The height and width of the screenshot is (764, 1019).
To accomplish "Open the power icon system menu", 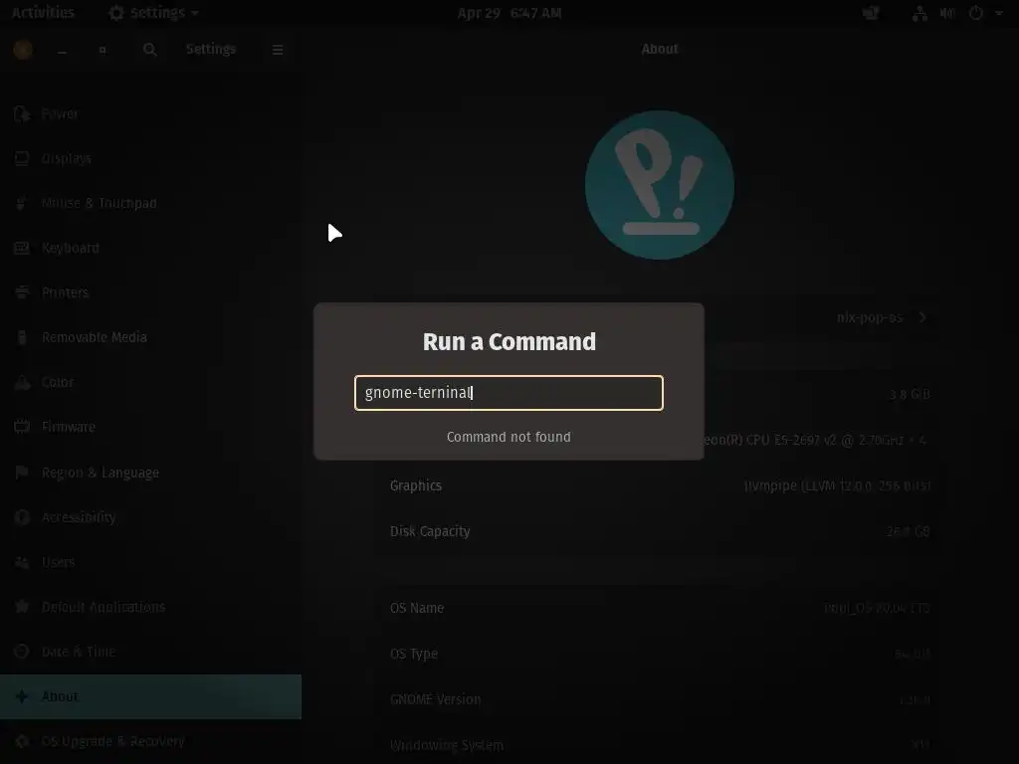I will 976,13.
